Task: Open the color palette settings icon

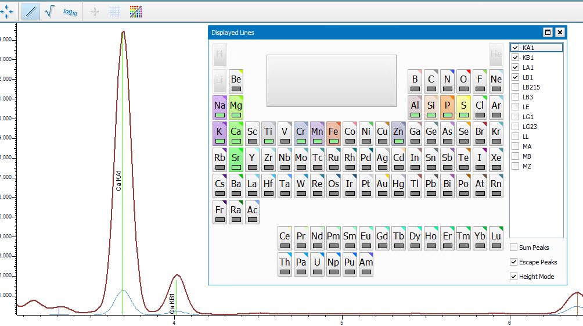Action: coord(135,11)
